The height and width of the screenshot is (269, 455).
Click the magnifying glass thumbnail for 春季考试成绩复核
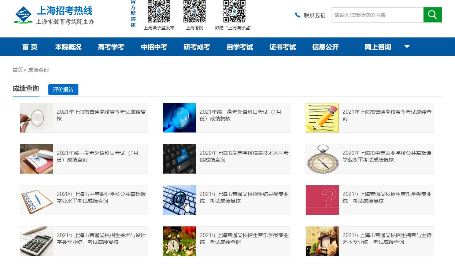click(x=37, y=118)
